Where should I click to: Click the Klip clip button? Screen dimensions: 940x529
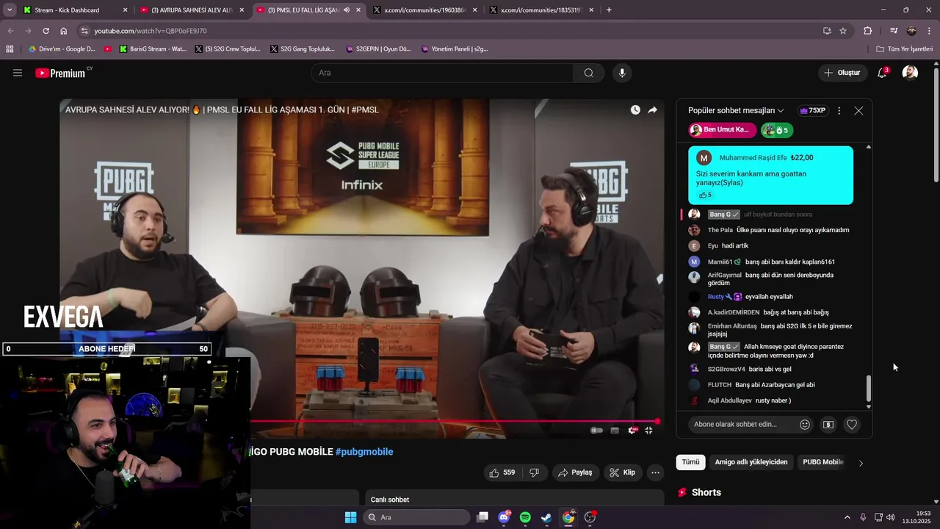click(622, 472)
